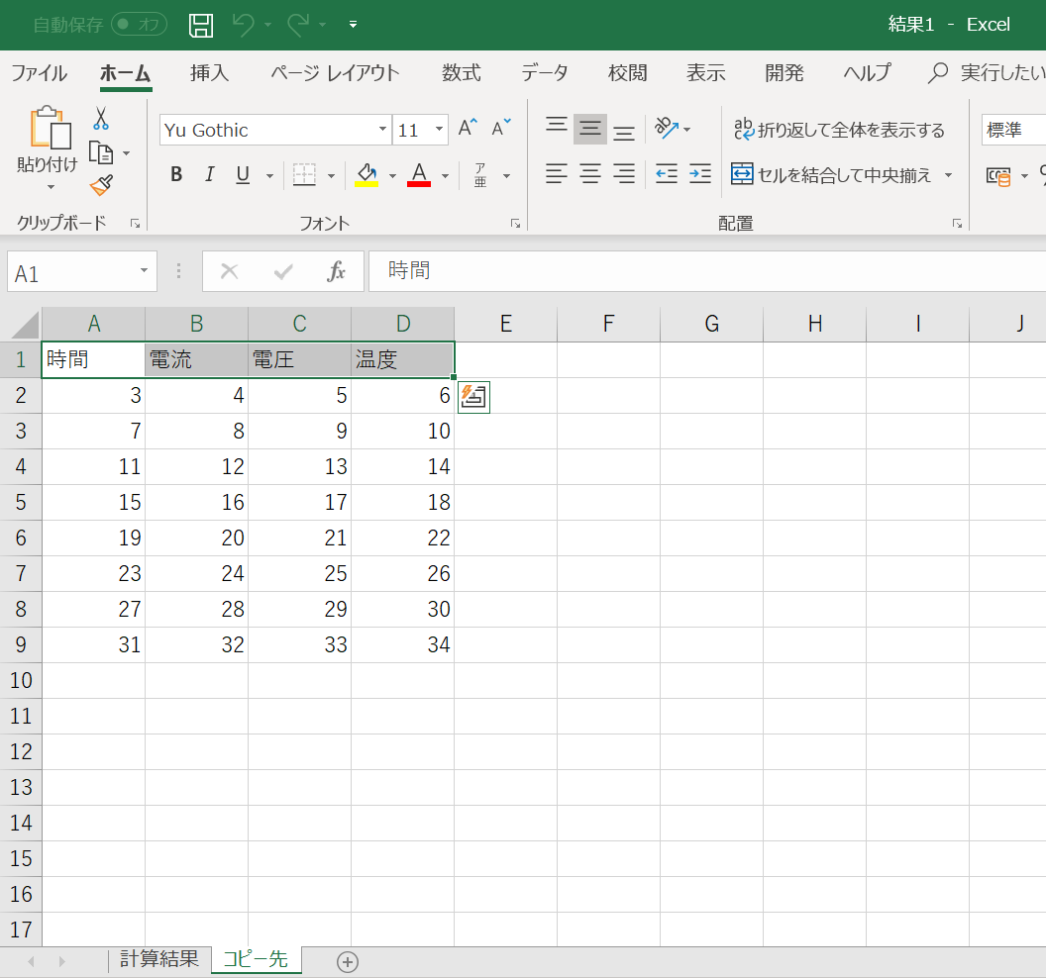Toggle the middle vertical align button
Viewport: 1046px width, 978px height.
[x=590, y=129]
